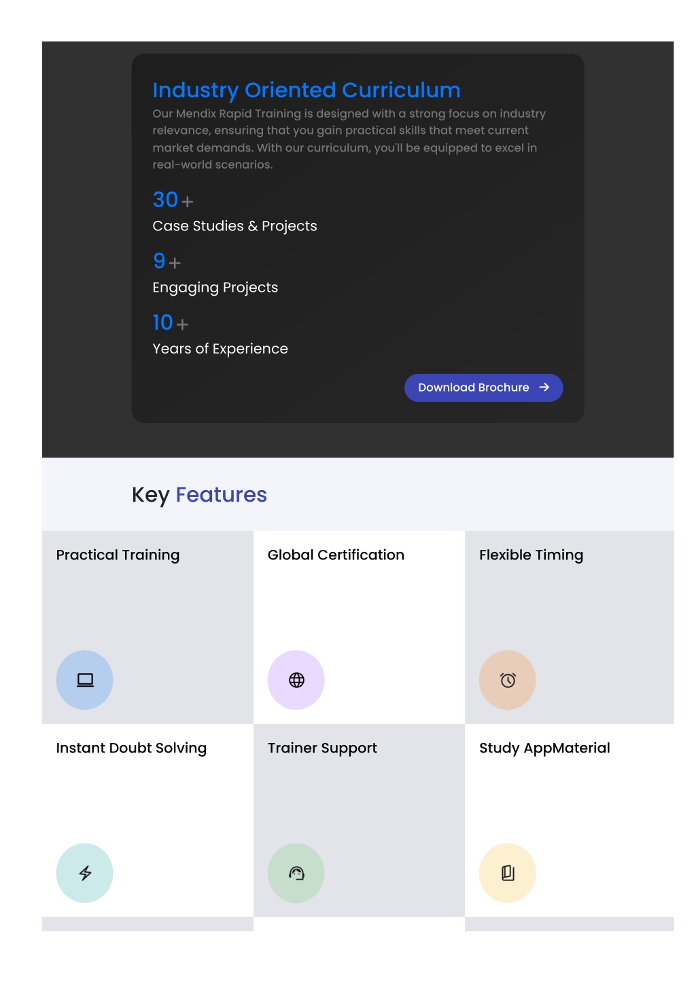Open the Flexible Timing feature title
Viewport: 696px width, 985px height.
[x=531, y=555]
